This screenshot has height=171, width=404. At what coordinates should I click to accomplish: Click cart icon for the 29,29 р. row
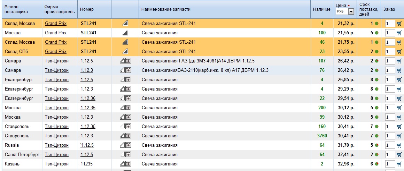(x=399, y=89)
